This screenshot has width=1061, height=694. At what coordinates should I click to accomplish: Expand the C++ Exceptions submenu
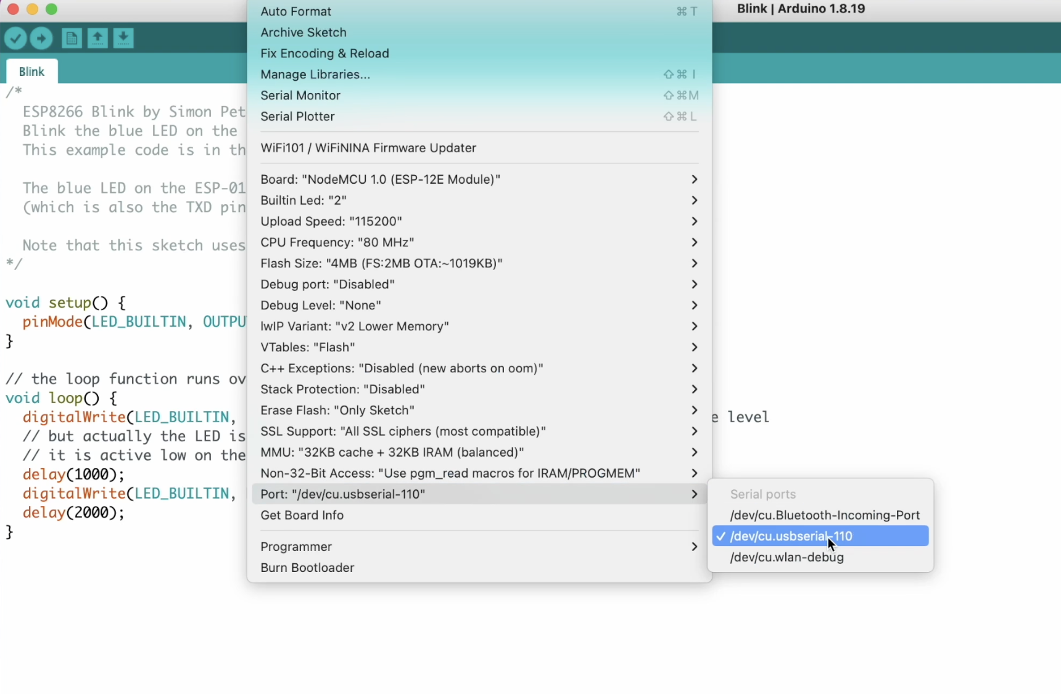(479, 368)
